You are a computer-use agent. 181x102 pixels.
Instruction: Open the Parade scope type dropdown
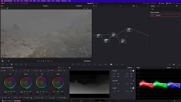(x=169, y=68)
